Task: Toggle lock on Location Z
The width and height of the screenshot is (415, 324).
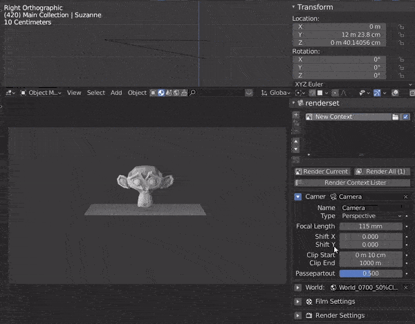Action: 401,43
